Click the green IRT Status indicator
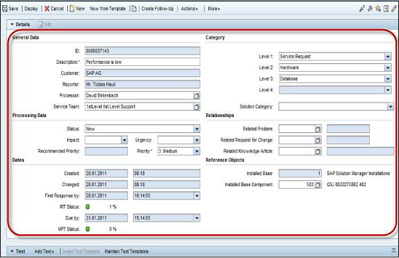The height and width of the screenshot is (258, 399). coord(88,207)
